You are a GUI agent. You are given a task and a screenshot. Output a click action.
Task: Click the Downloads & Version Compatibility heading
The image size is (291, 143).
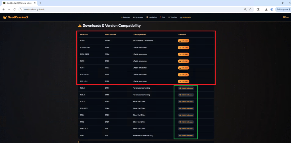(x=111, y=26)
